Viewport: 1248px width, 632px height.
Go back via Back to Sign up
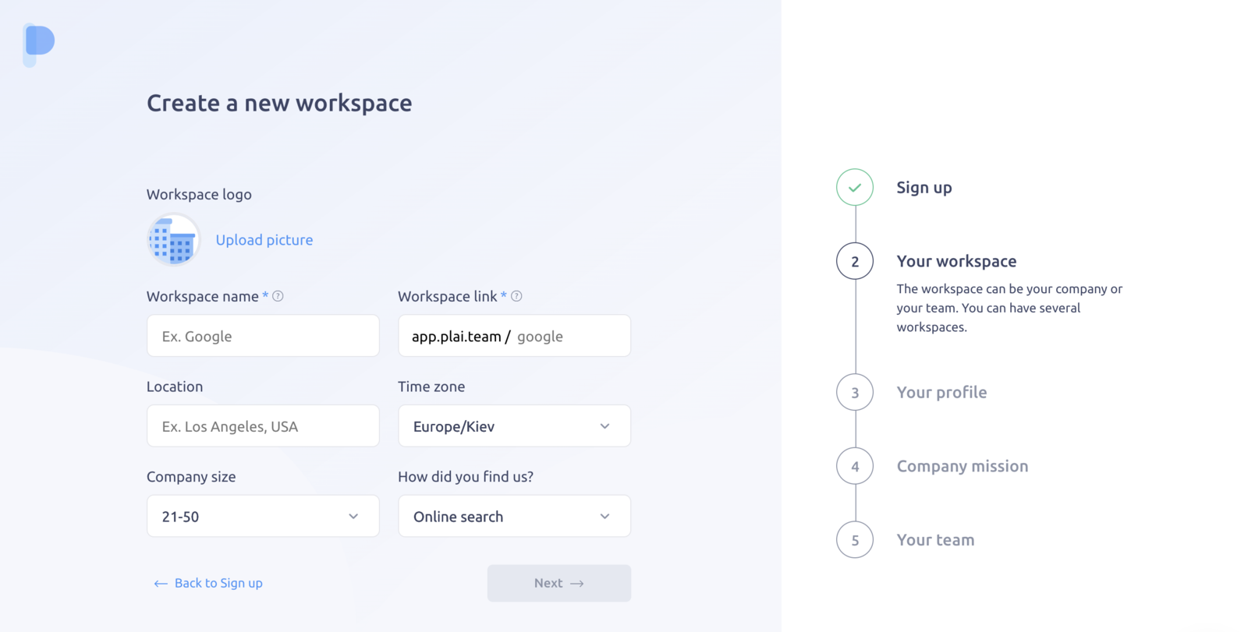(208, 583)
